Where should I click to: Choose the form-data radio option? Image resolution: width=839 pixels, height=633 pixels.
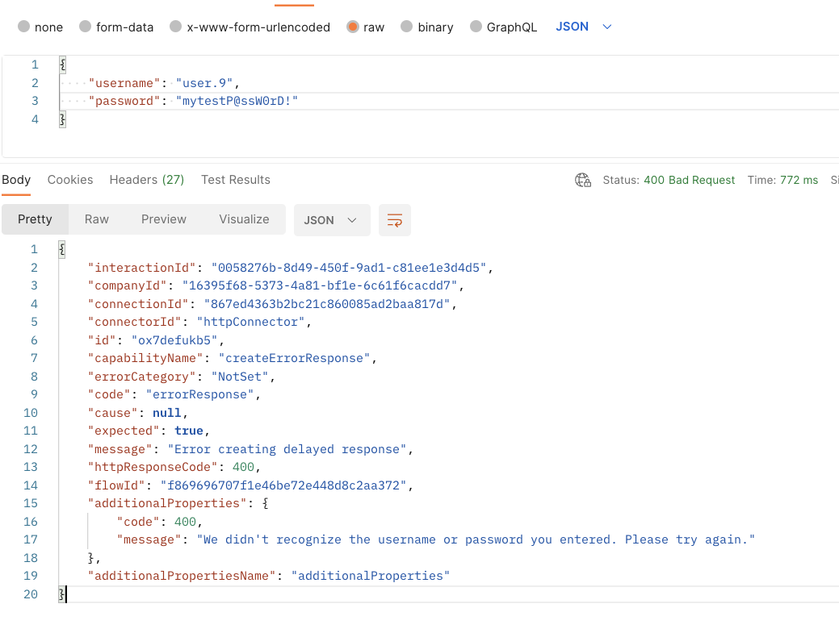click(x=86, y=27)
